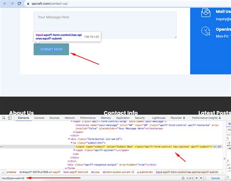Clear the DevTools search field

183,178
